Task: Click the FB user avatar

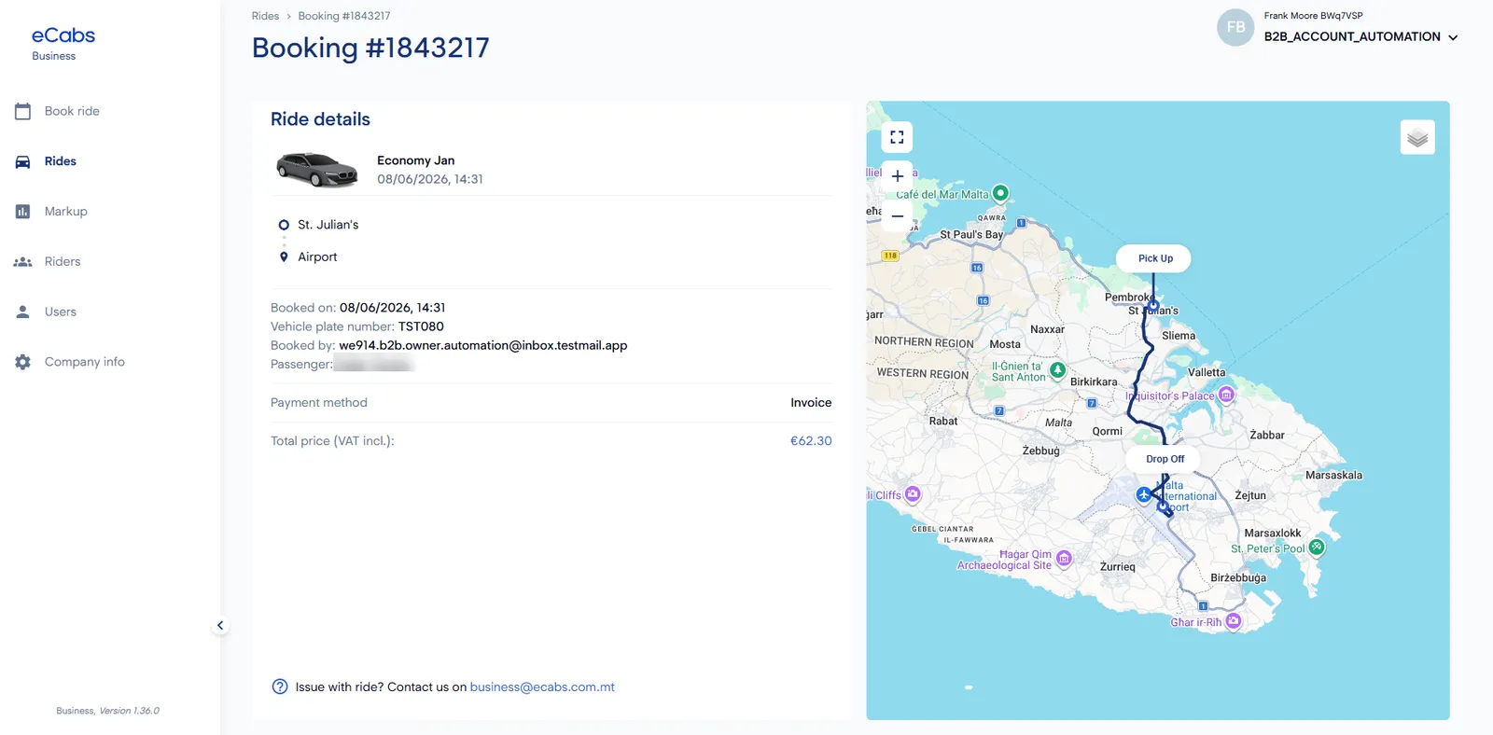Action: (1235, 27)
